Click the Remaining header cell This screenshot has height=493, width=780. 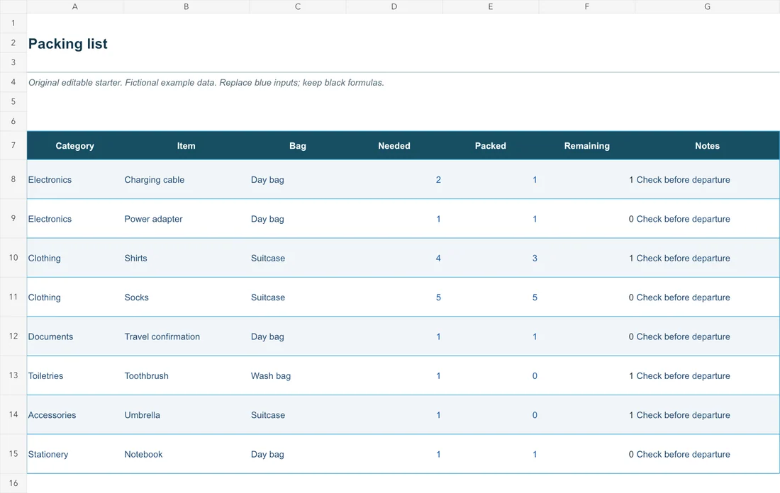(x=587, y=146)
